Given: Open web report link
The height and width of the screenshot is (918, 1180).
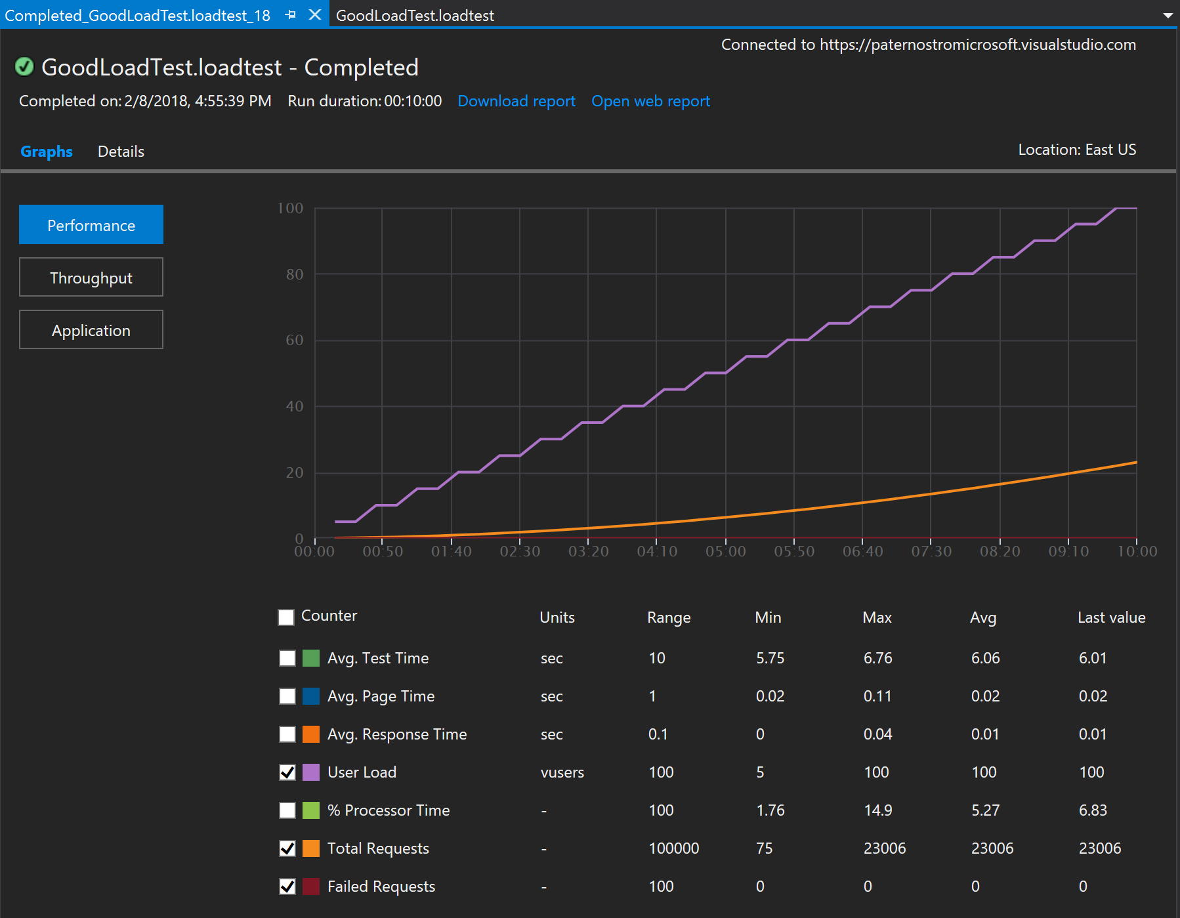Looking at the screenshot, I should (x=650, y=101).
